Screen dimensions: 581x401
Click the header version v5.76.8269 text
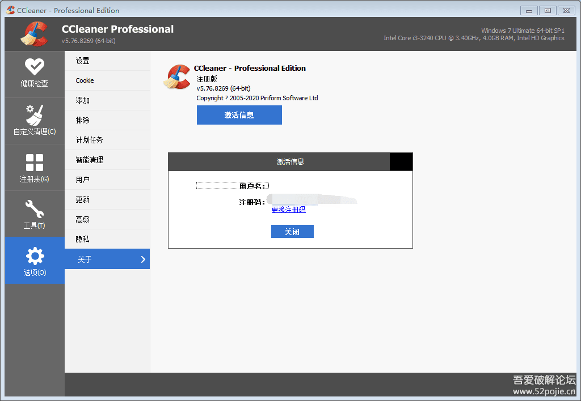click(x=89, y=41)
